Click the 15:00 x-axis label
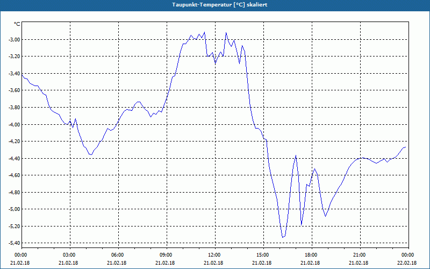430x269 pixels. tap(263, 255)
